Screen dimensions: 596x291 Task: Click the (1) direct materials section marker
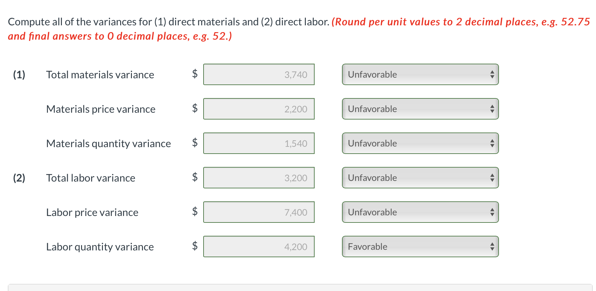[19, 75]
